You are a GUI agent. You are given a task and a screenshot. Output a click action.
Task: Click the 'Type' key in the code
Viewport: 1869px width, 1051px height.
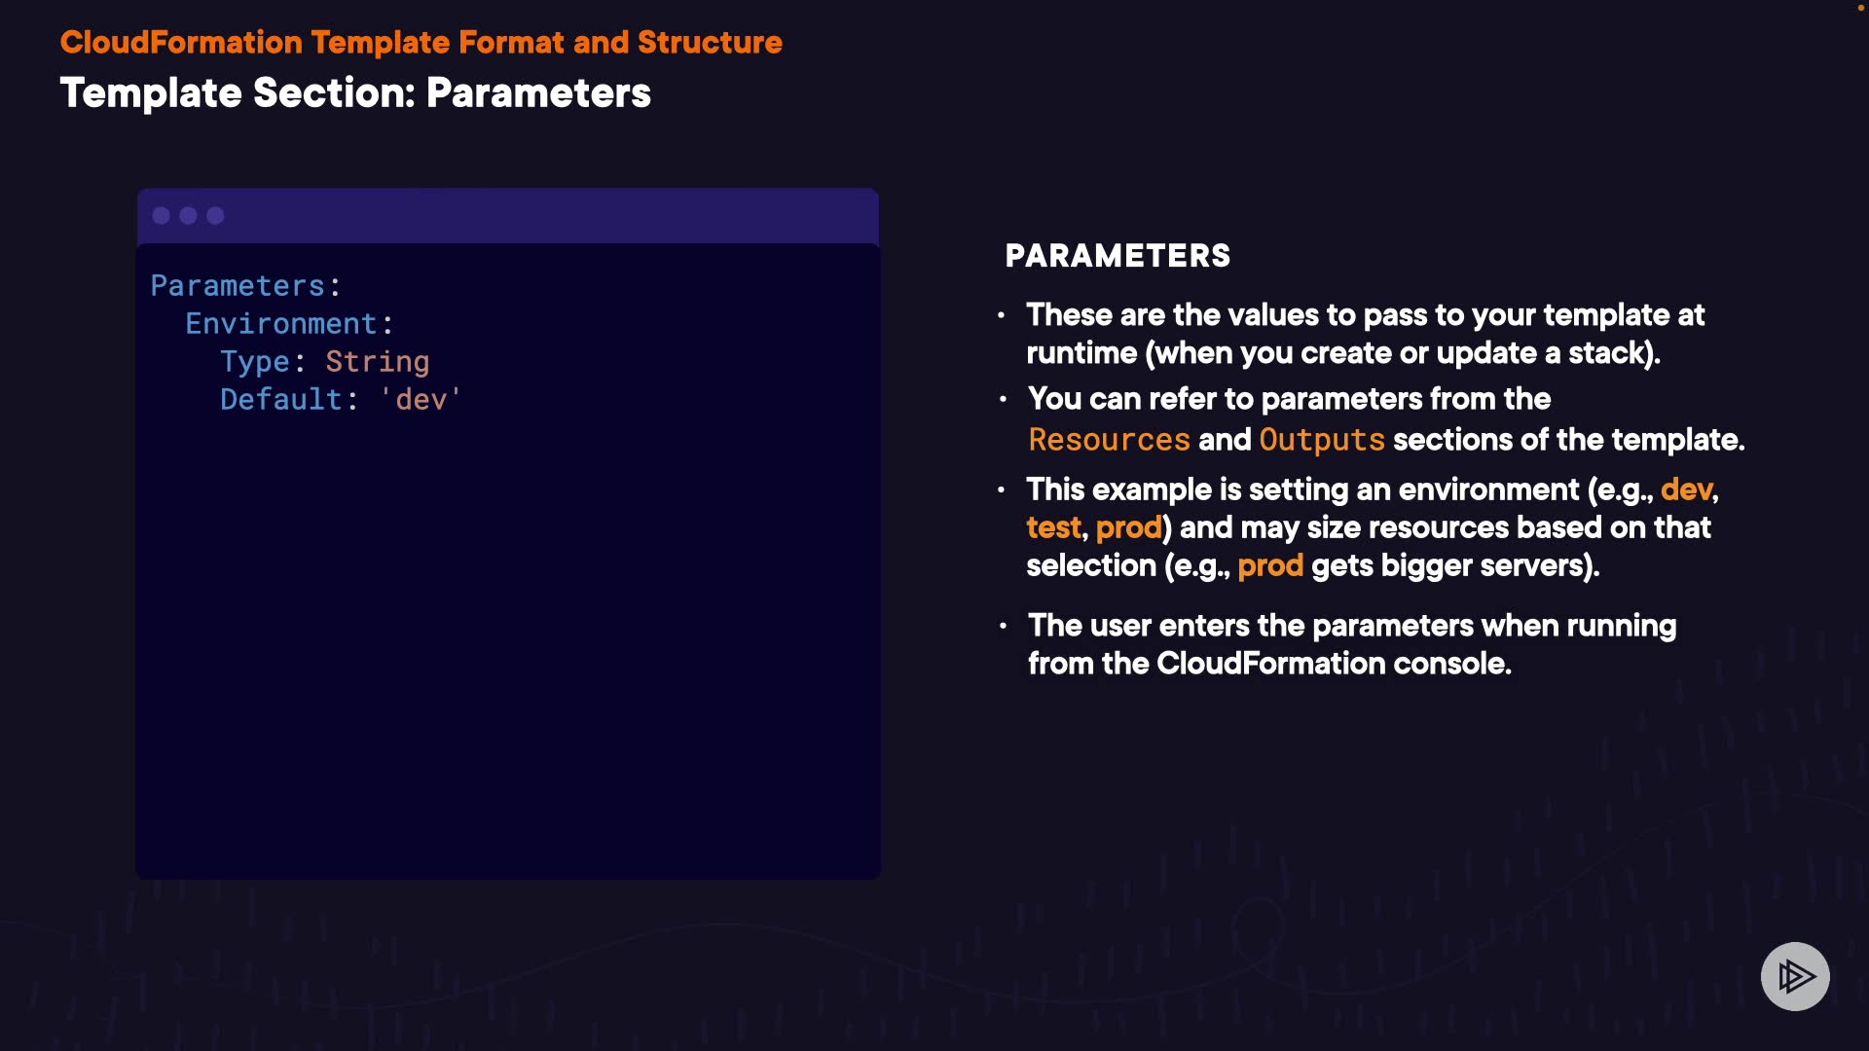click(255, 361)
